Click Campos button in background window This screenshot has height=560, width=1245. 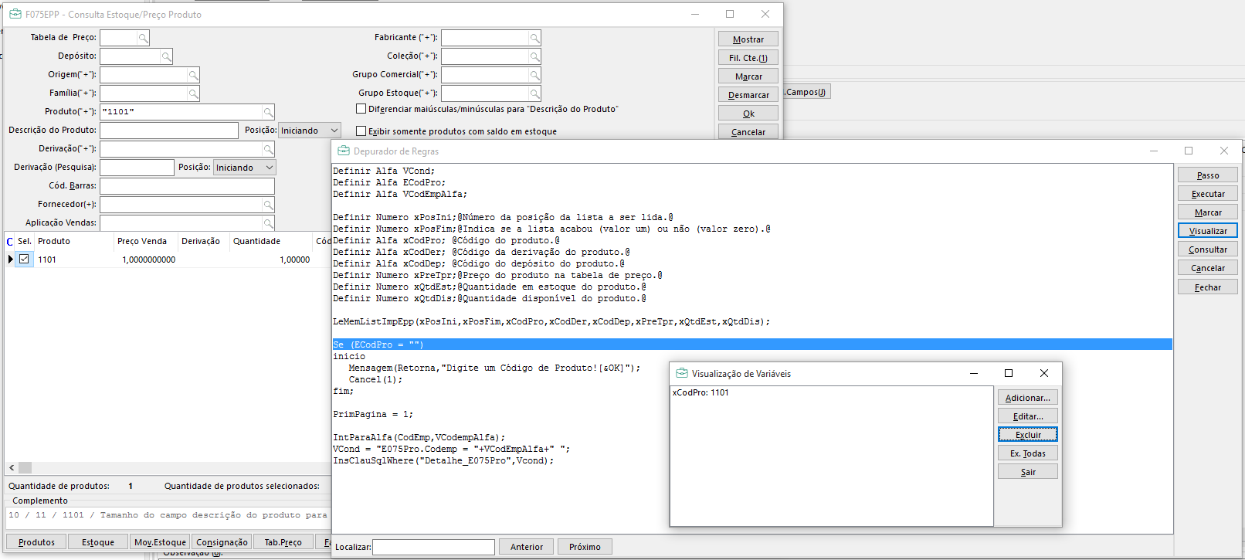806,92
